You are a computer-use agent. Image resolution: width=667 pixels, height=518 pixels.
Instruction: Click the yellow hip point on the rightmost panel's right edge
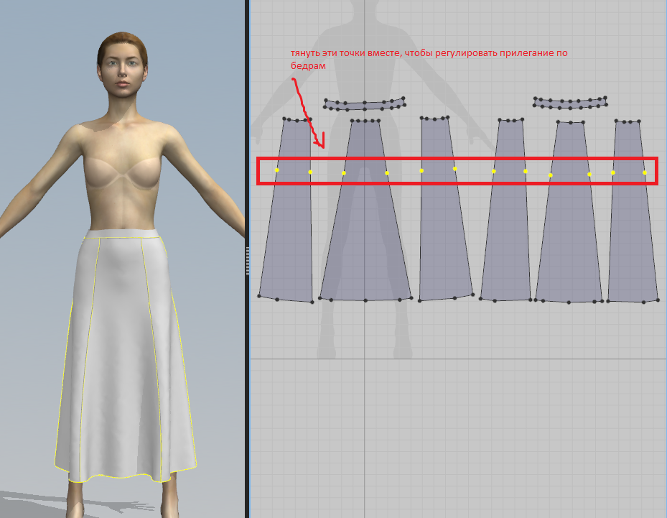click(645, 173)
